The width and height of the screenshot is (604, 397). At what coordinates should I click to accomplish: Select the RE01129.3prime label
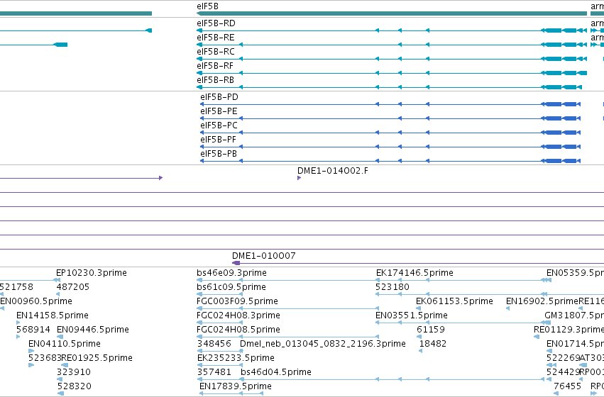coord(569,330)
